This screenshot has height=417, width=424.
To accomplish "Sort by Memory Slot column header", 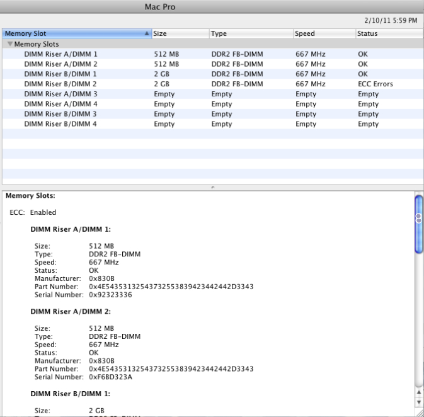I will coord(77,33).
